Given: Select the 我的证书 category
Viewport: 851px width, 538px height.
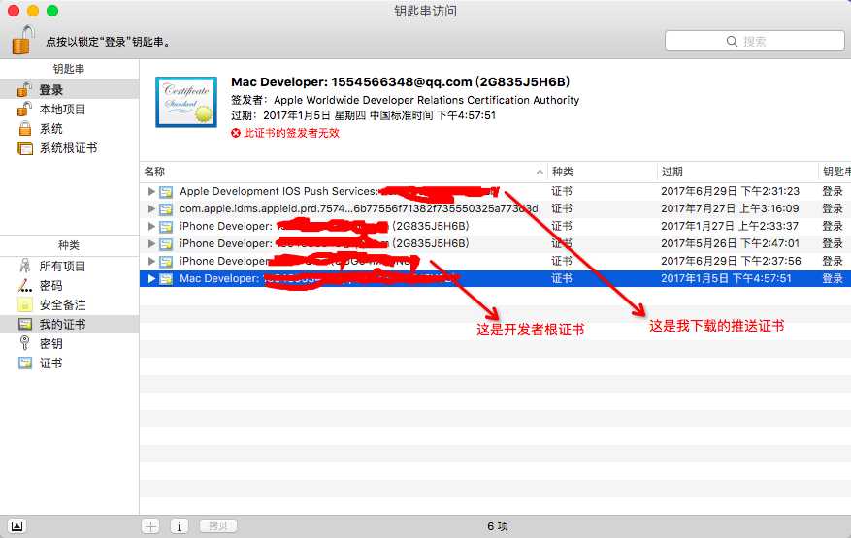Looking at the screenshot, I should coord(70,325).
